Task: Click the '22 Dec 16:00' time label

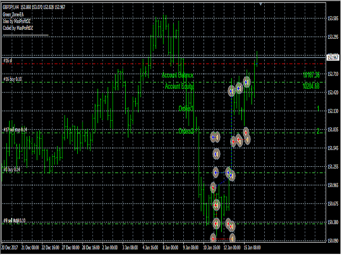Action: pos(51,248)
